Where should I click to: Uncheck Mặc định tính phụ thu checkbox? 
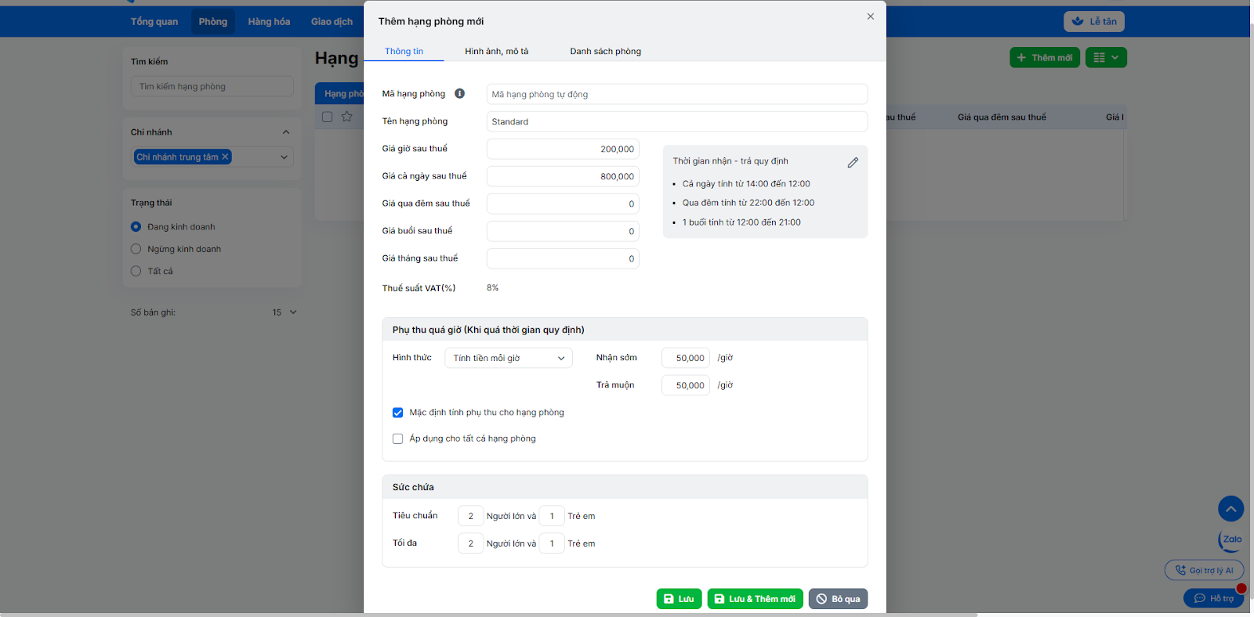pos(398,413)
